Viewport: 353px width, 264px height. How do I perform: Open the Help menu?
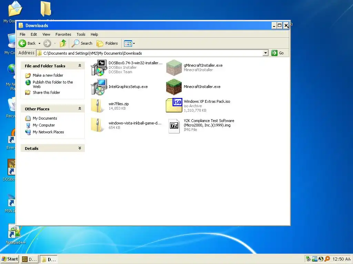(94, 34)
